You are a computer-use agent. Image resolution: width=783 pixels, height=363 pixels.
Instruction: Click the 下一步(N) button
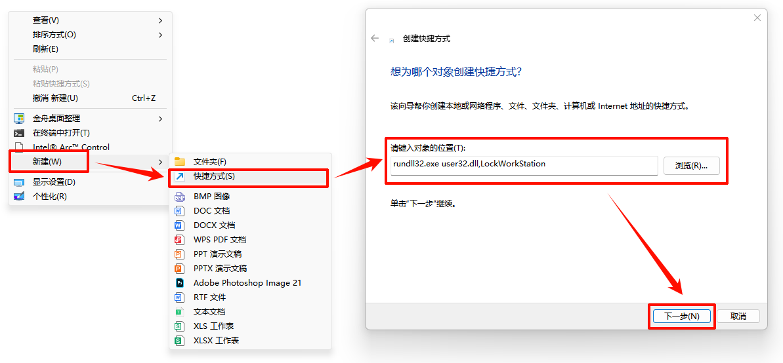tap(682, 316)
